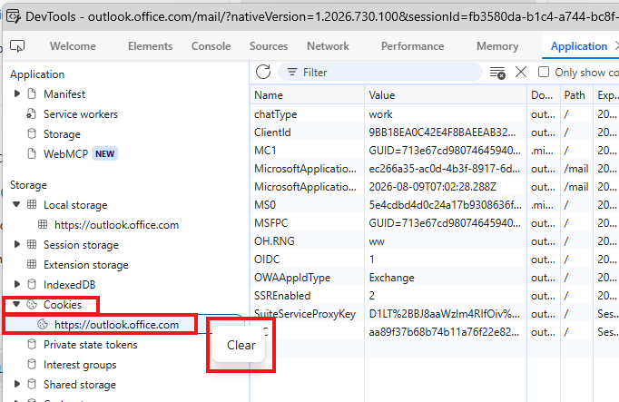619x402 pixels.
Task: Click the DevTools window title icon
Action: point(14,16)
